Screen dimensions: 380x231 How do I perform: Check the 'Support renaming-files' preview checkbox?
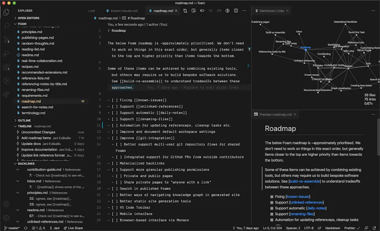272,214
